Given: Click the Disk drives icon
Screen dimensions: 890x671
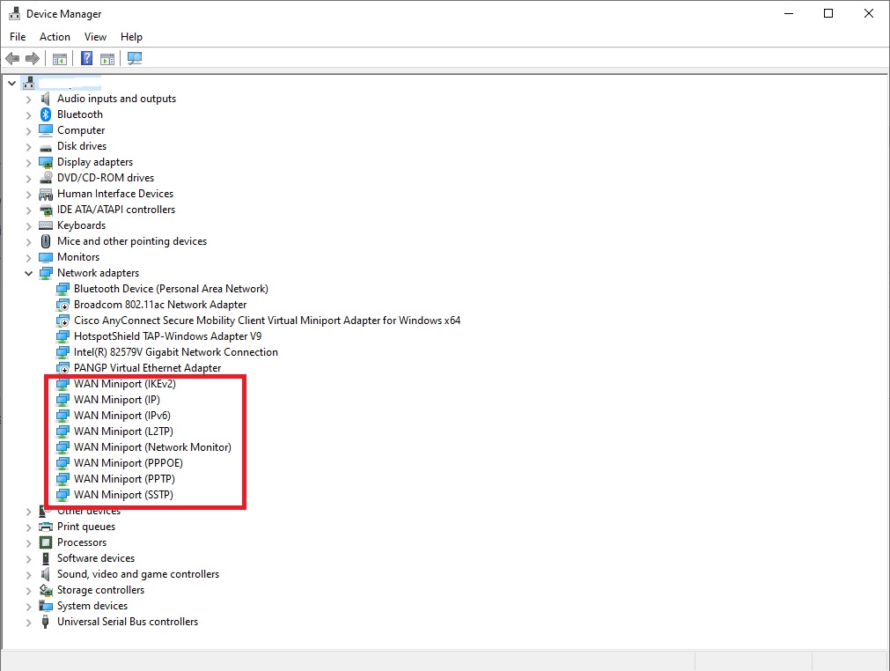Looking at the screenshot, I should (x=46, y=147).
